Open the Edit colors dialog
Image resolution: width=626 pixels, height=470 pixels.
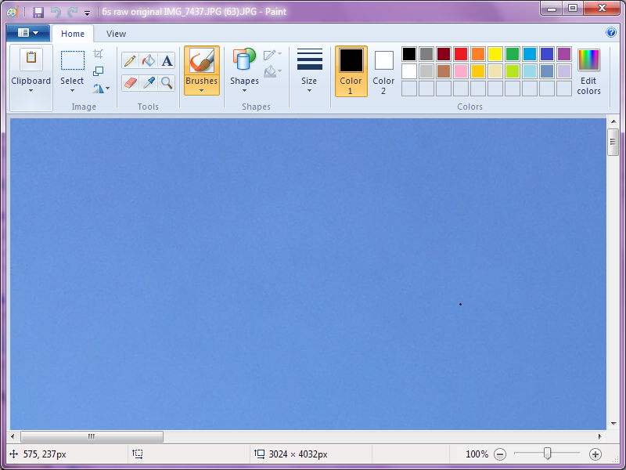588,71
